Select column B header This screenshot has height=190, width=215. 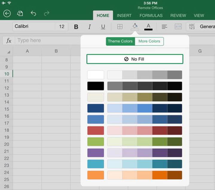pyautogui.click(x=56, y=51)
